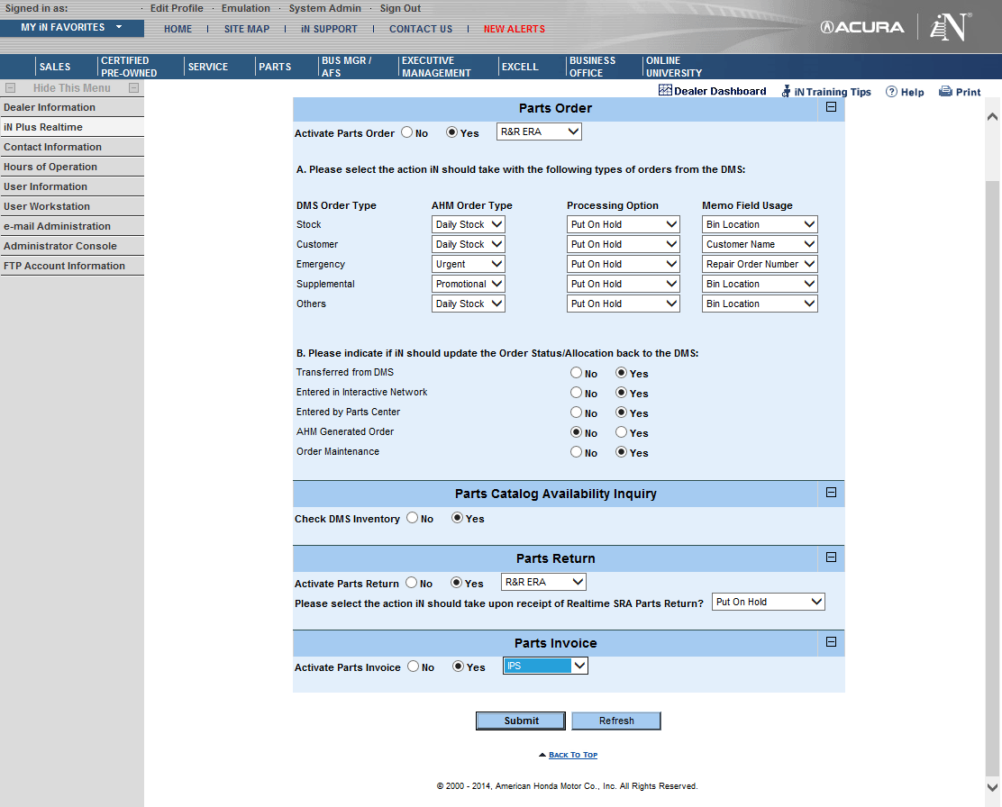This screenshot has height=807, width=1002.
Task: Select Yes for AHM Generated Order
Action: tap(621, 432)
